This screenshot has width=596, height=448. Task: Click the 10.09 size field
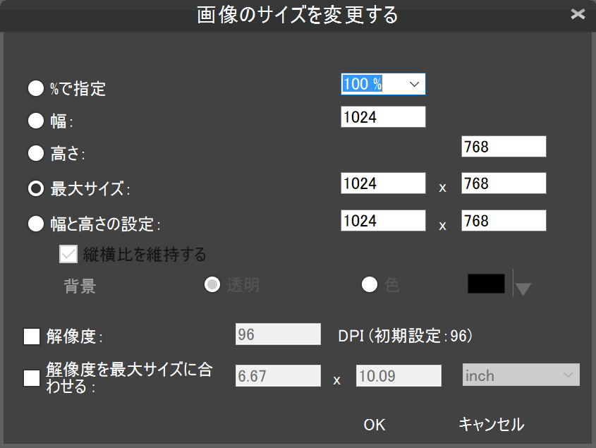tap(399, 376)
